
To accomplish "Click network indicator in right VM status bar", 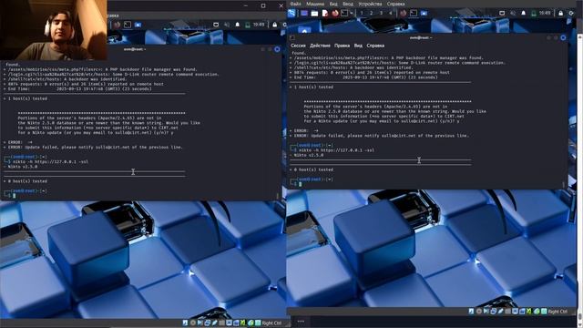I will tap(493, 312).
